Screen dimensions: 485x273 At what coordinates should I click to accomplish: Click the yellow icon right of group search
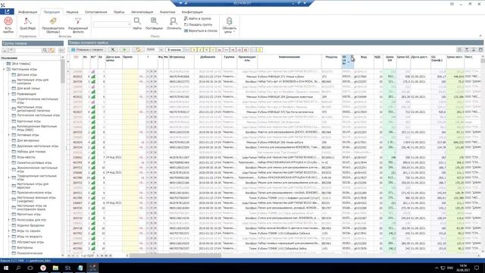[52, 50]
